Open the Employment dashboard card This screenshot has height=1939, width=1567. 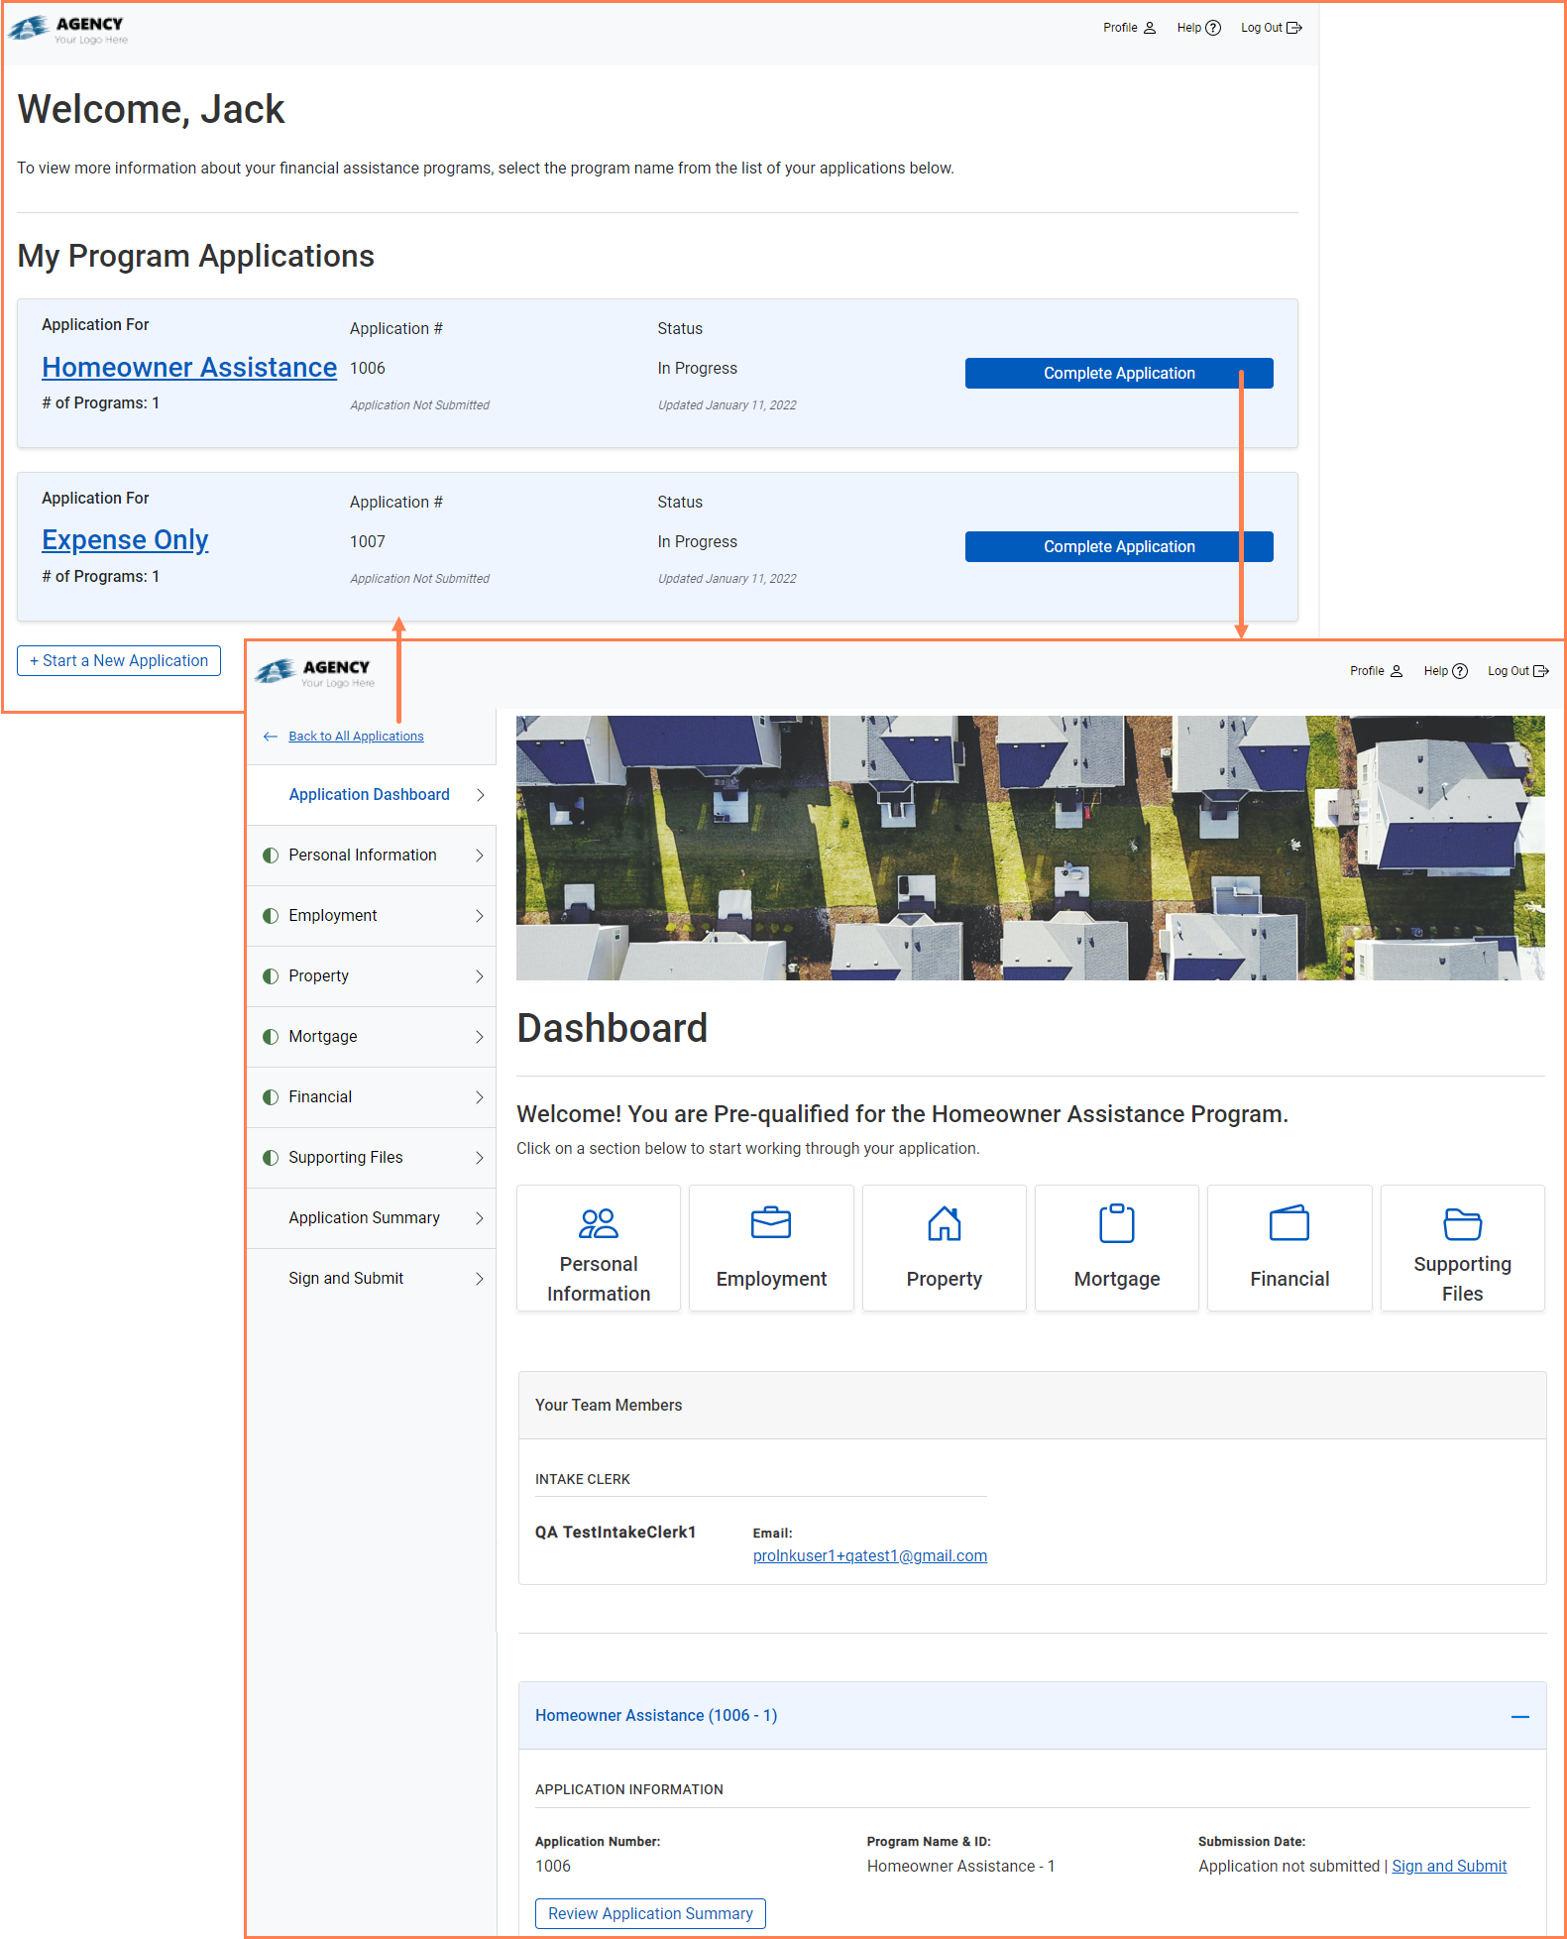click(x=771, y=1248)
